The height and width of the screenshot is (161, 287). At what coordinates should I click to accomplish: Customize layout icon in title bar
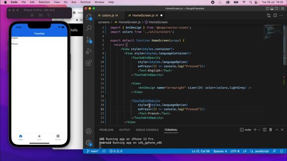click(x=283, y=8)
